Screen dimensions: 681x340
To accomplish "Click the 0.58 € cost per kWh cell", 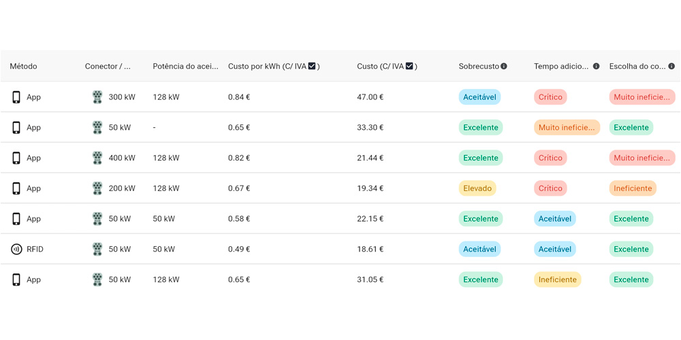I will (x=239, y=219).
